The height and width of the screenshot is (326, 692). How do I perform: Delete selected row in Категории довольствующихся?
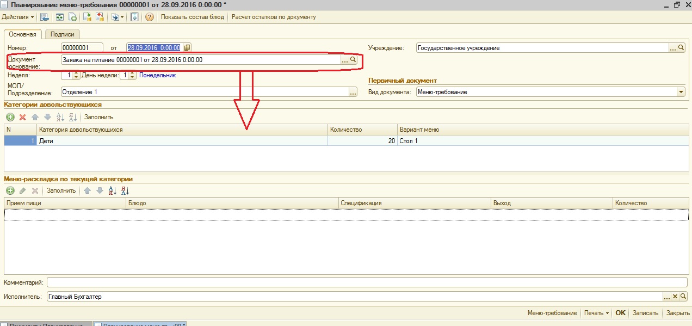pyautogui.click(x=22, y=117)
